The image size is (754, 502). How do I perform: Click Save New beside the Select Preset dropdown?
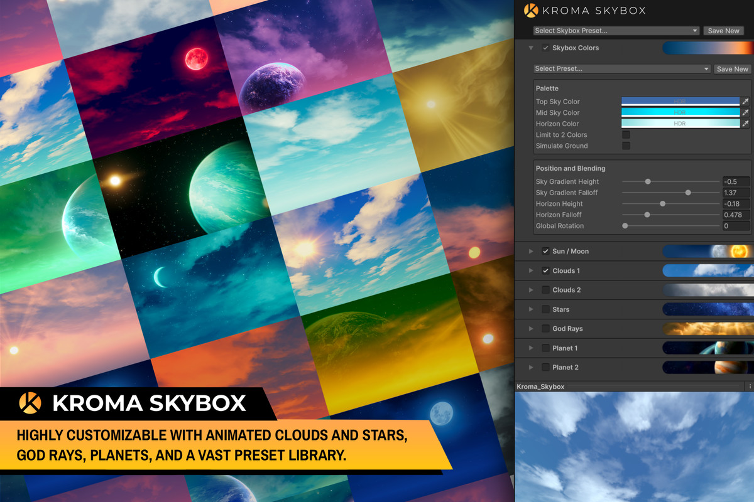(732, 69)
